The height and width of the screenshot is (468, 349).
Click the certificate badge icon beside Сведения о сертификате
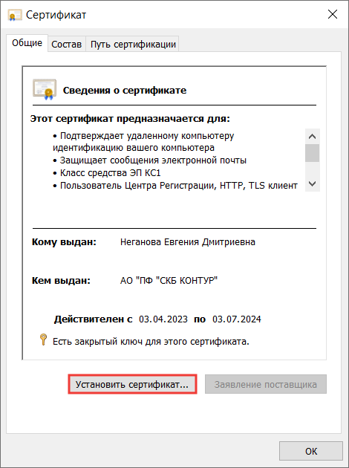click(x=45, y=90)
